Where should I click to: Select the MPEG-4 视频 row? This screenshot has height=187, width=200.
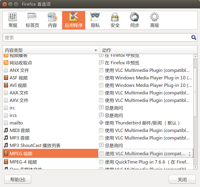tap(98, 162)
